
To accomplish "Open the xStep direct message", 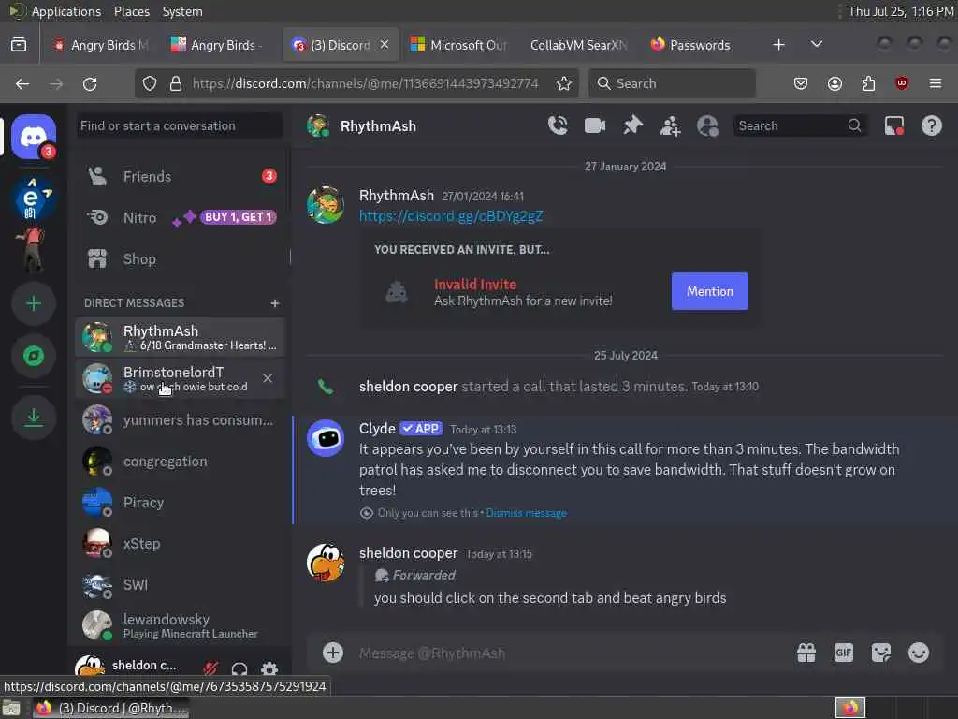I will pos(181,544).
